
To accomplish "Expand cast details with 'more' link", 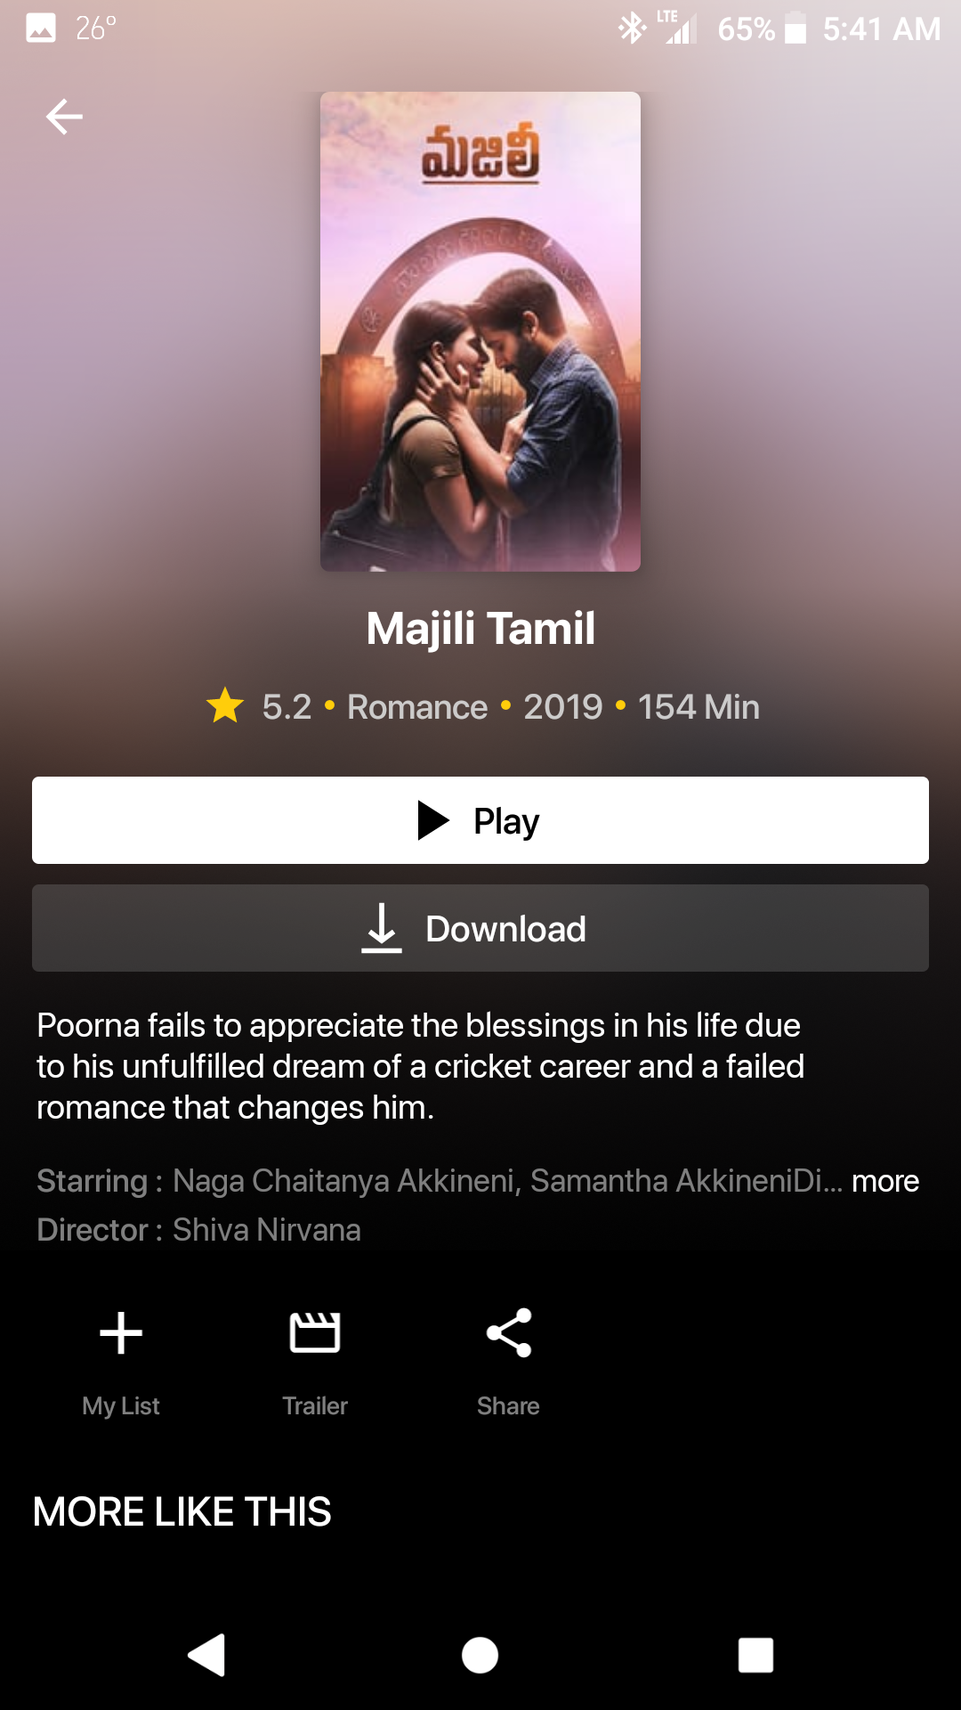I will pyautogui.click(x=885, y=1181).
